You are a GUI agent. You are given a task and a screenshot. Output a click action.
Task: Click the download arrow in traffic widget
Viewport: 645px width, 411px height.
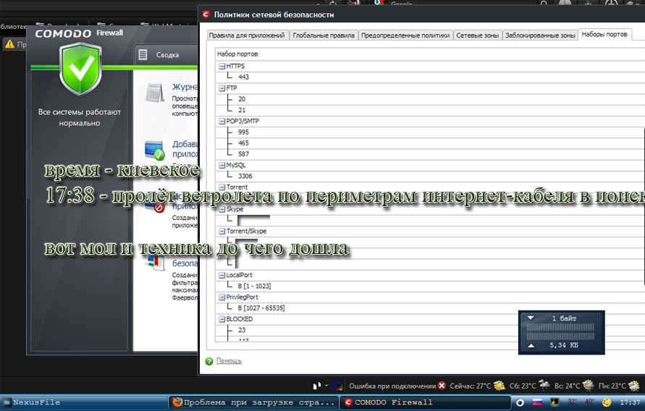[531, 318]
